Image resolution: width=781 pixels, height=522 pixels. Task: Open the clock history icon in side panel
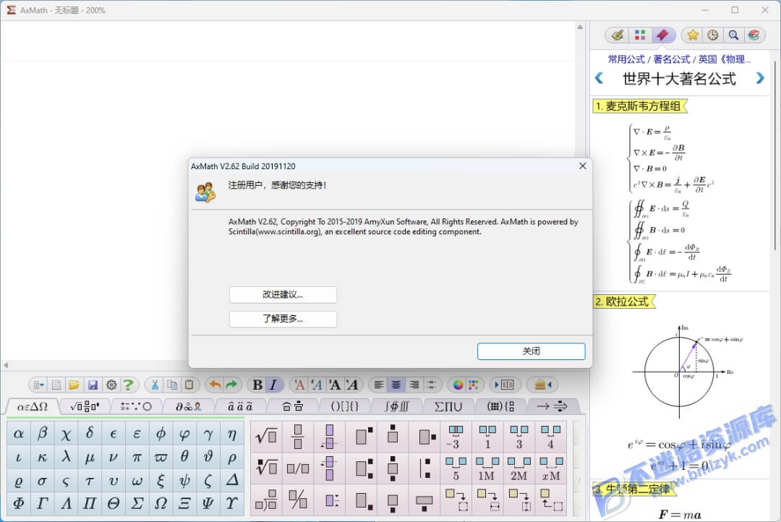coord(713,35)
